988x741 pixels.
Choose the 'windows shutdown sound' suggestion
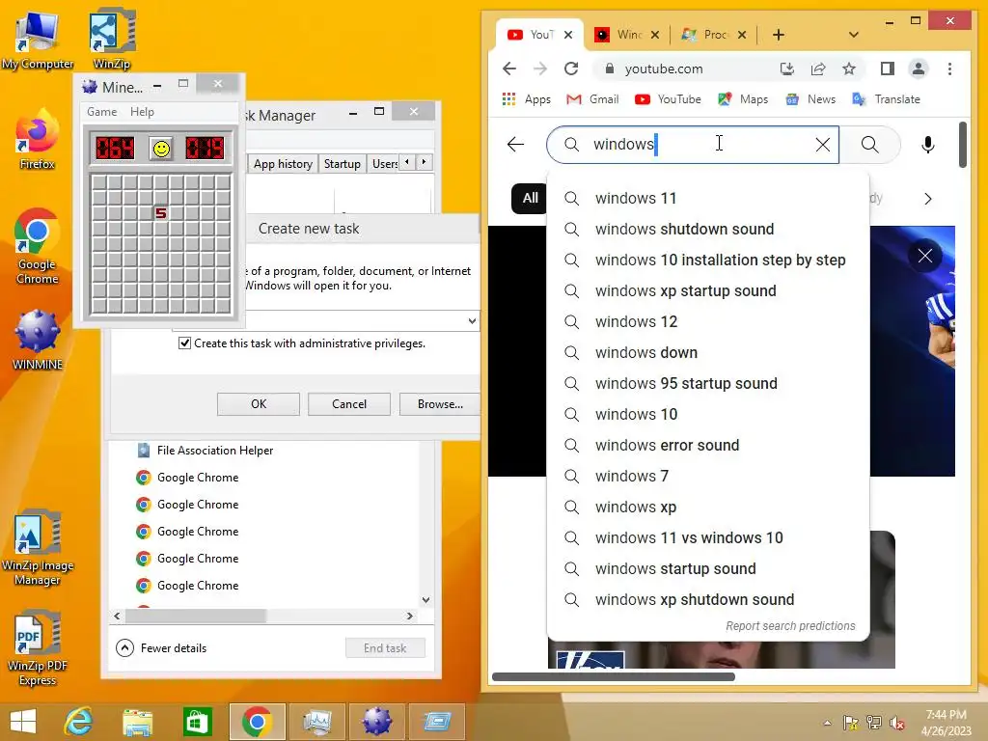click(708, 229)
